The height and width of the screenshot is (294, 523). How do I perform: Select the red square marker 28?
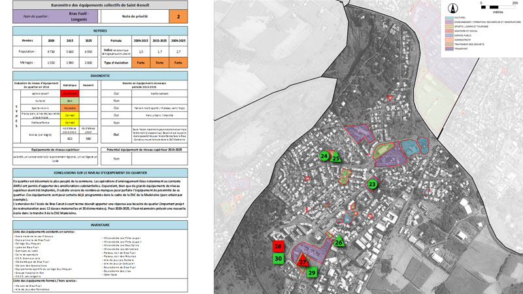click(x=278, y=247)
